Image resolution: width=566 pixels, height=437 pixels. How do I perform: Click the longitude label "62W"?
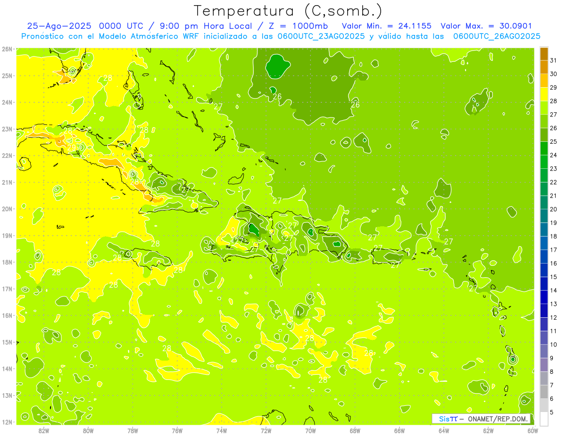pos(489,430)
